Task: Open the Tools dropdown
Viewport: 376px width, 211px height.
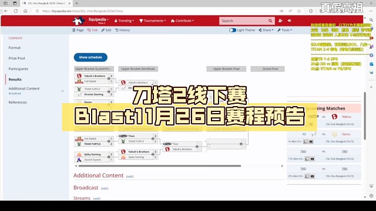Action: tap(284, 30)
